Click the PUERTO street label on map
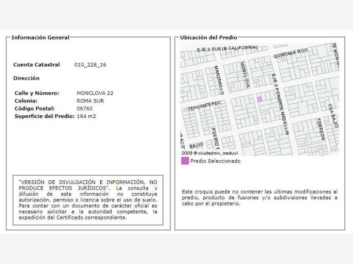Image resolution: width=353 pixels, height=264 pixels. point(215,139)
